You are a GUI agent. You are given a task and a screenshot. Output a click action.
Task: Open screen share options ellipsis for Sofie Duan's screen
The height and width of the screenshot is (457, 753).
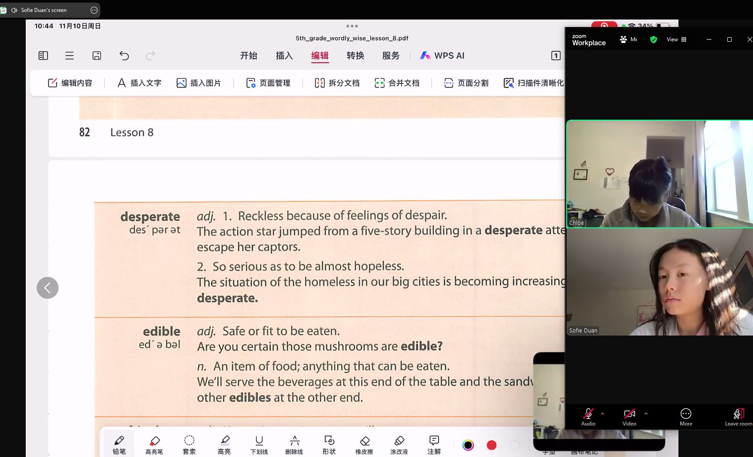coord(94,10)
